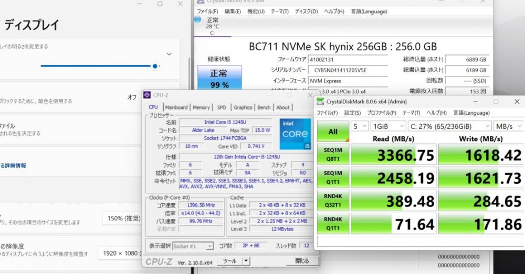
Task: Click firmware field 41002131
Action: coord(348,60)
